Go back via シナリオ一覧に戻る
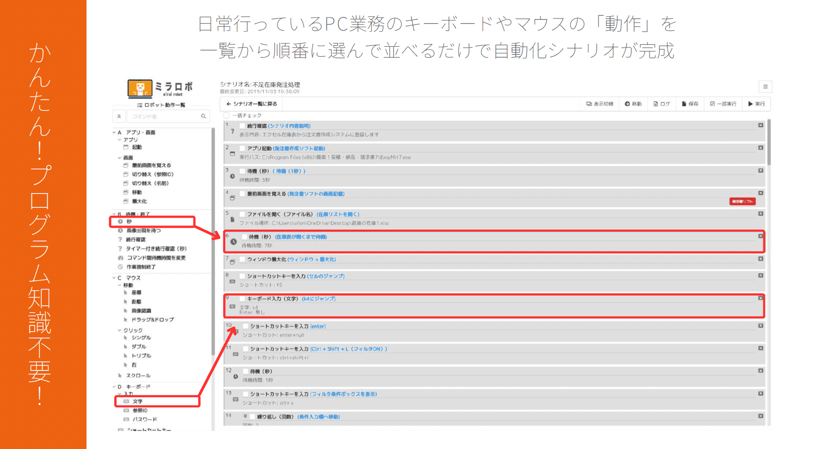The image size is (816, 449). point(252,104)
